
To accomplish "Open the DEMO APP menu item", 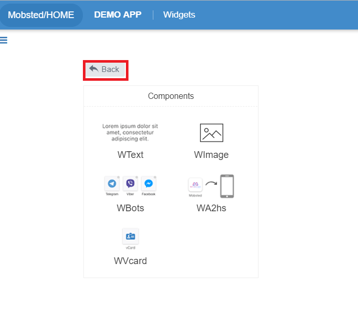I will pos(118,15).
